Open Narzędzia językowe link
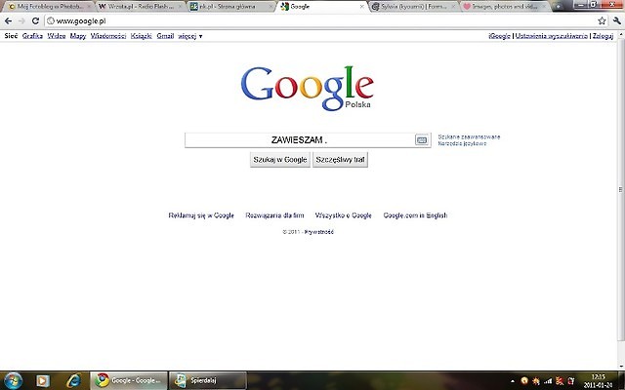Image resolution: width=625 pixels, height=390 pixels. [462, 143]
